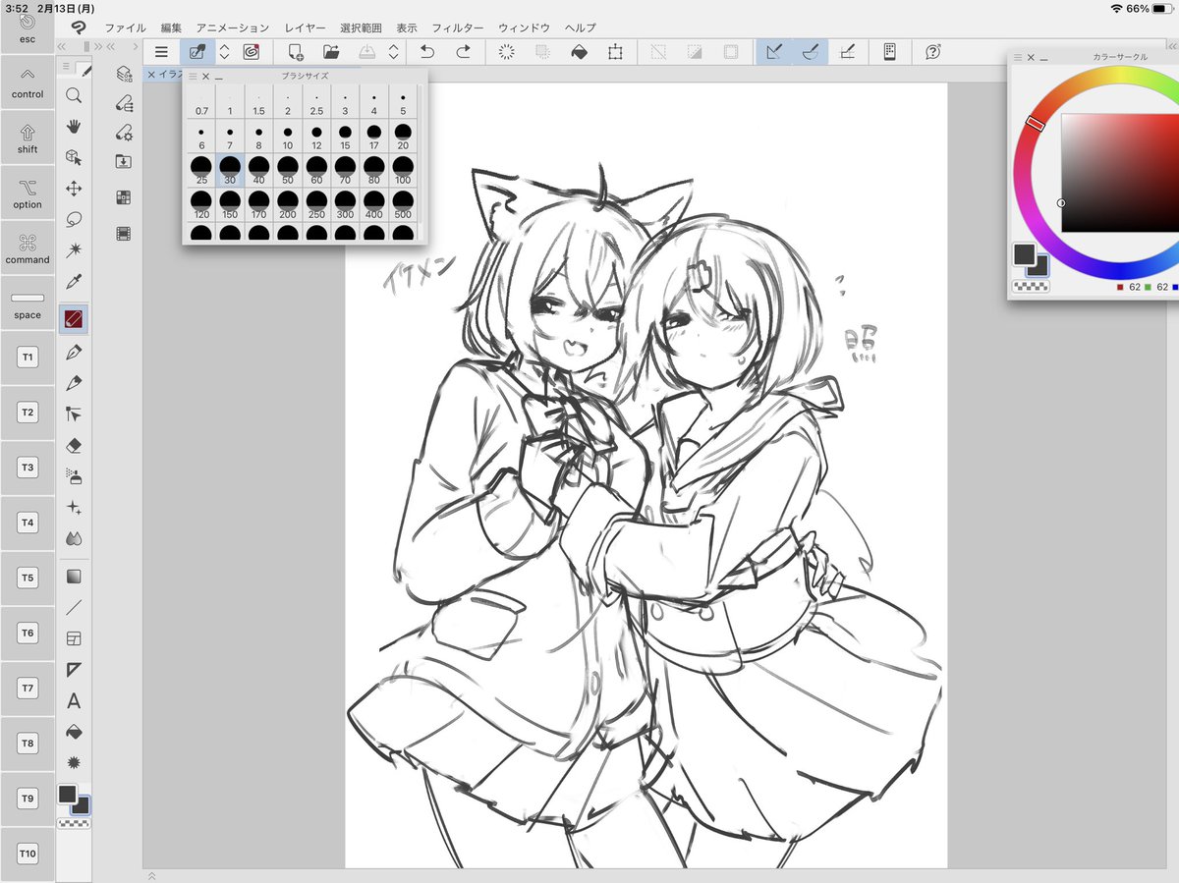This screenshot has height=883, width=1179.
Task: Open the Color Circle palette menu icon
Action: tap(1018, 57)
